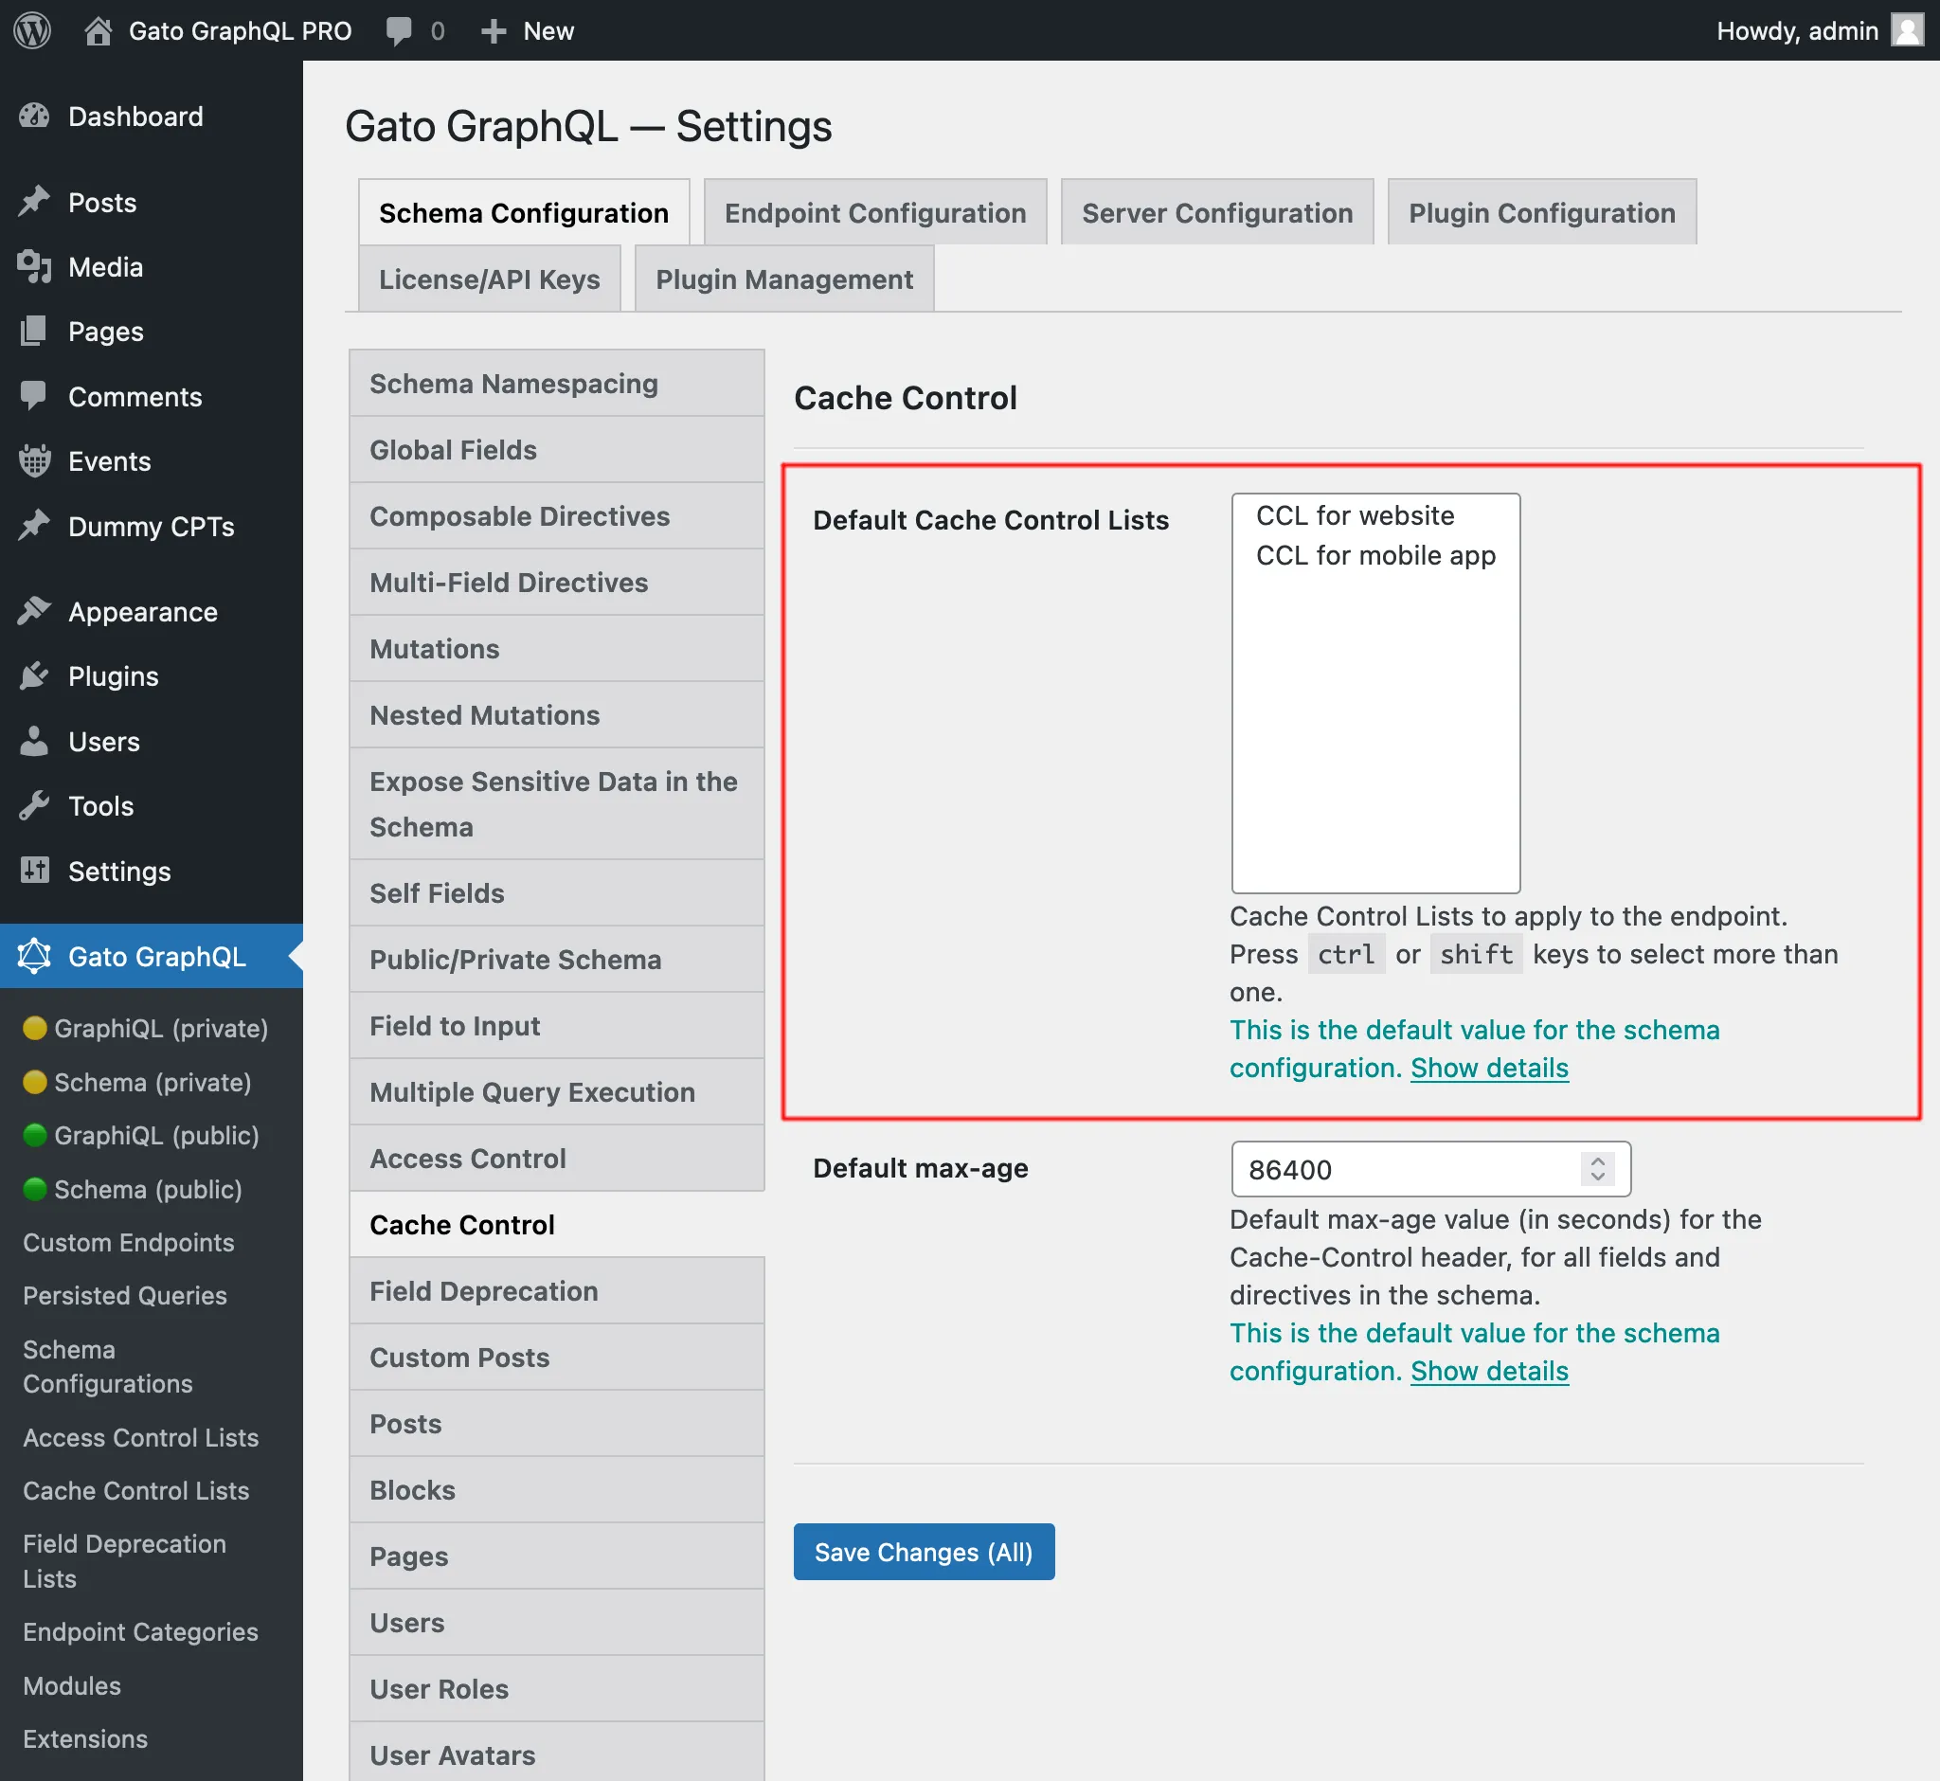The height and width of the screenshot is (1781, 1940).
Task: Click green dot beside Schema (public)
Action: point(35,1189)
